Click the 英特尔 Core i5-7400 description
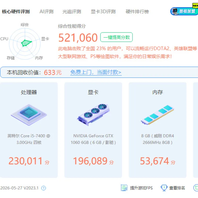The image size is (198, 198). (29, 139)
